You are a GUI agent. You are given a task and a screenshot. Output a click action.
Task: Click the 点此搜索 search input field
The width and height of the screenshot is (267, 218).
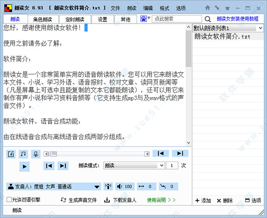tap(176, 19)
